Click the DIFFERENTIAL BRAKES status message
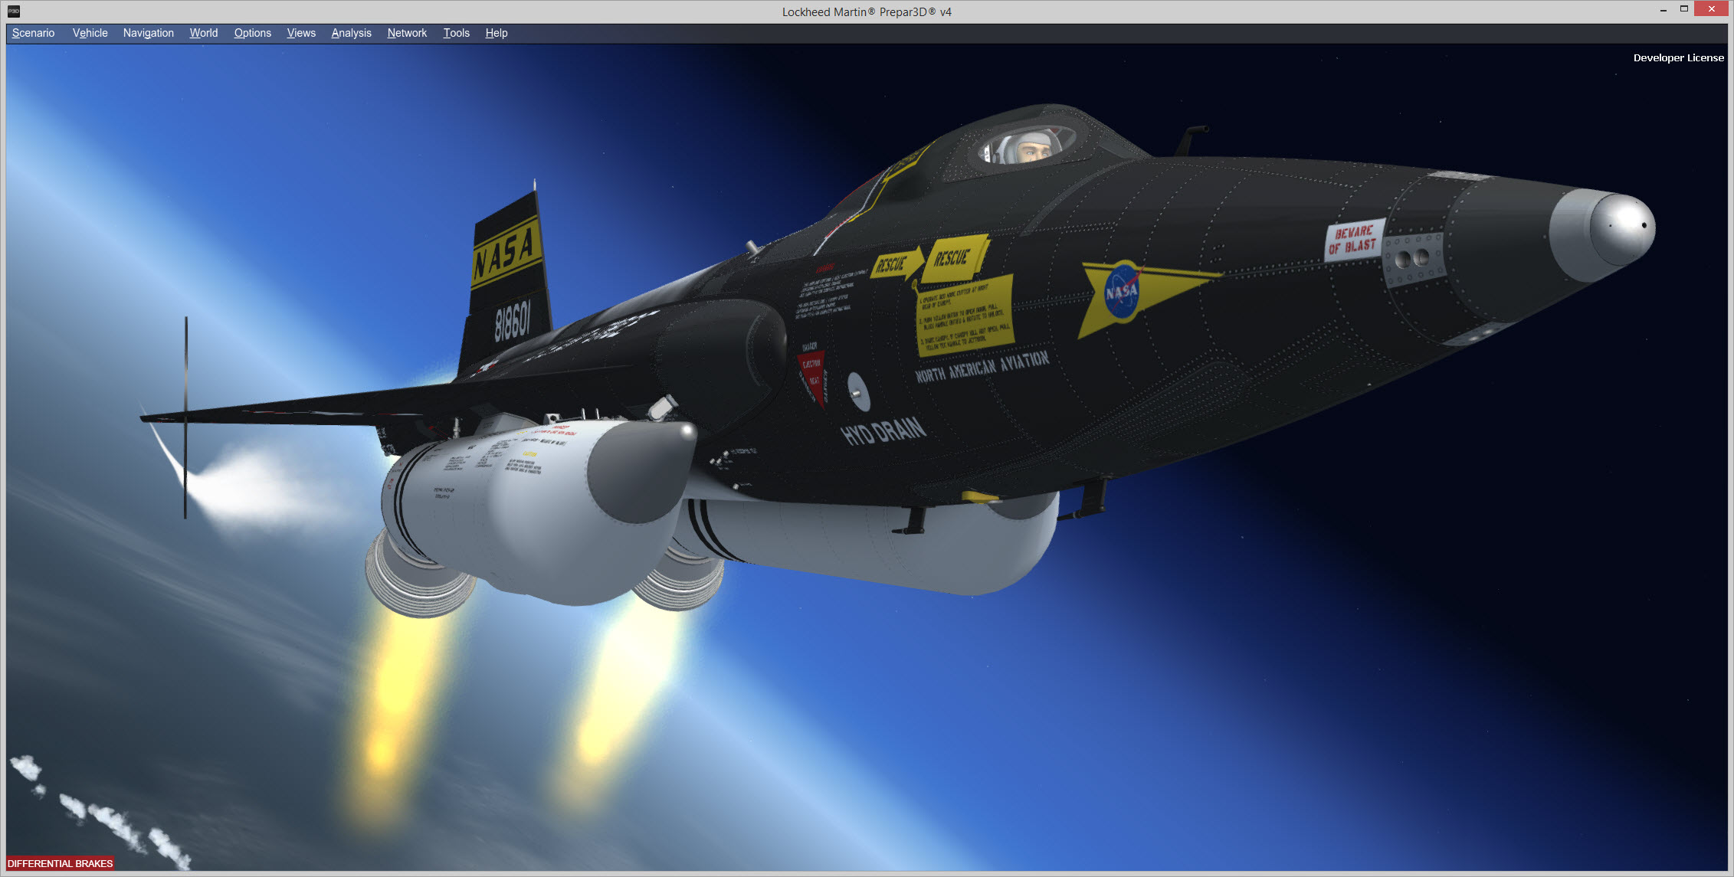This screenshot has height=877, width=1734. 60,863
